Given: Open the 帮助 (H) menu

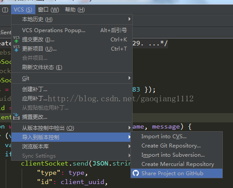Looking at the screenshot, I should [75, 10].
